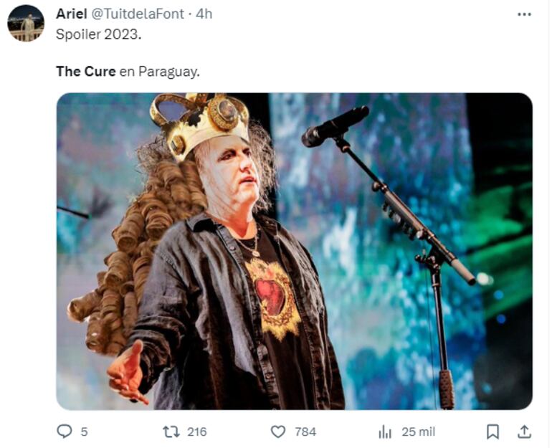Screen dimensions: 552x448
Task: Click the display name Ariel
Action: (72, 14)
